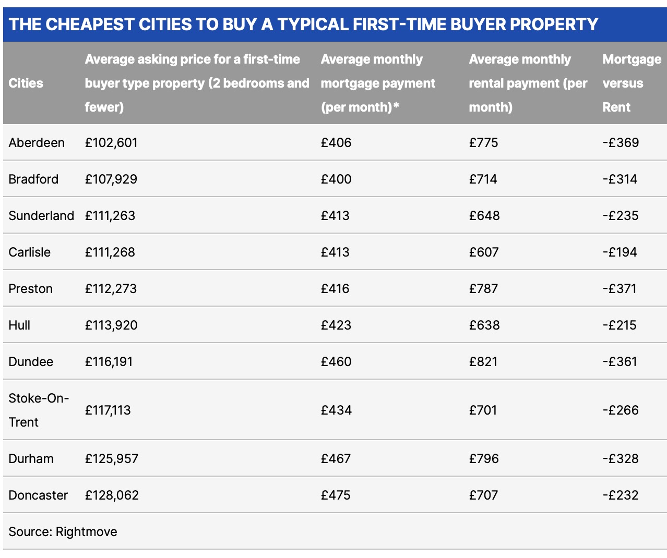
Task: Click Doncaster's £707 rental payment
Action: point(483,495)
